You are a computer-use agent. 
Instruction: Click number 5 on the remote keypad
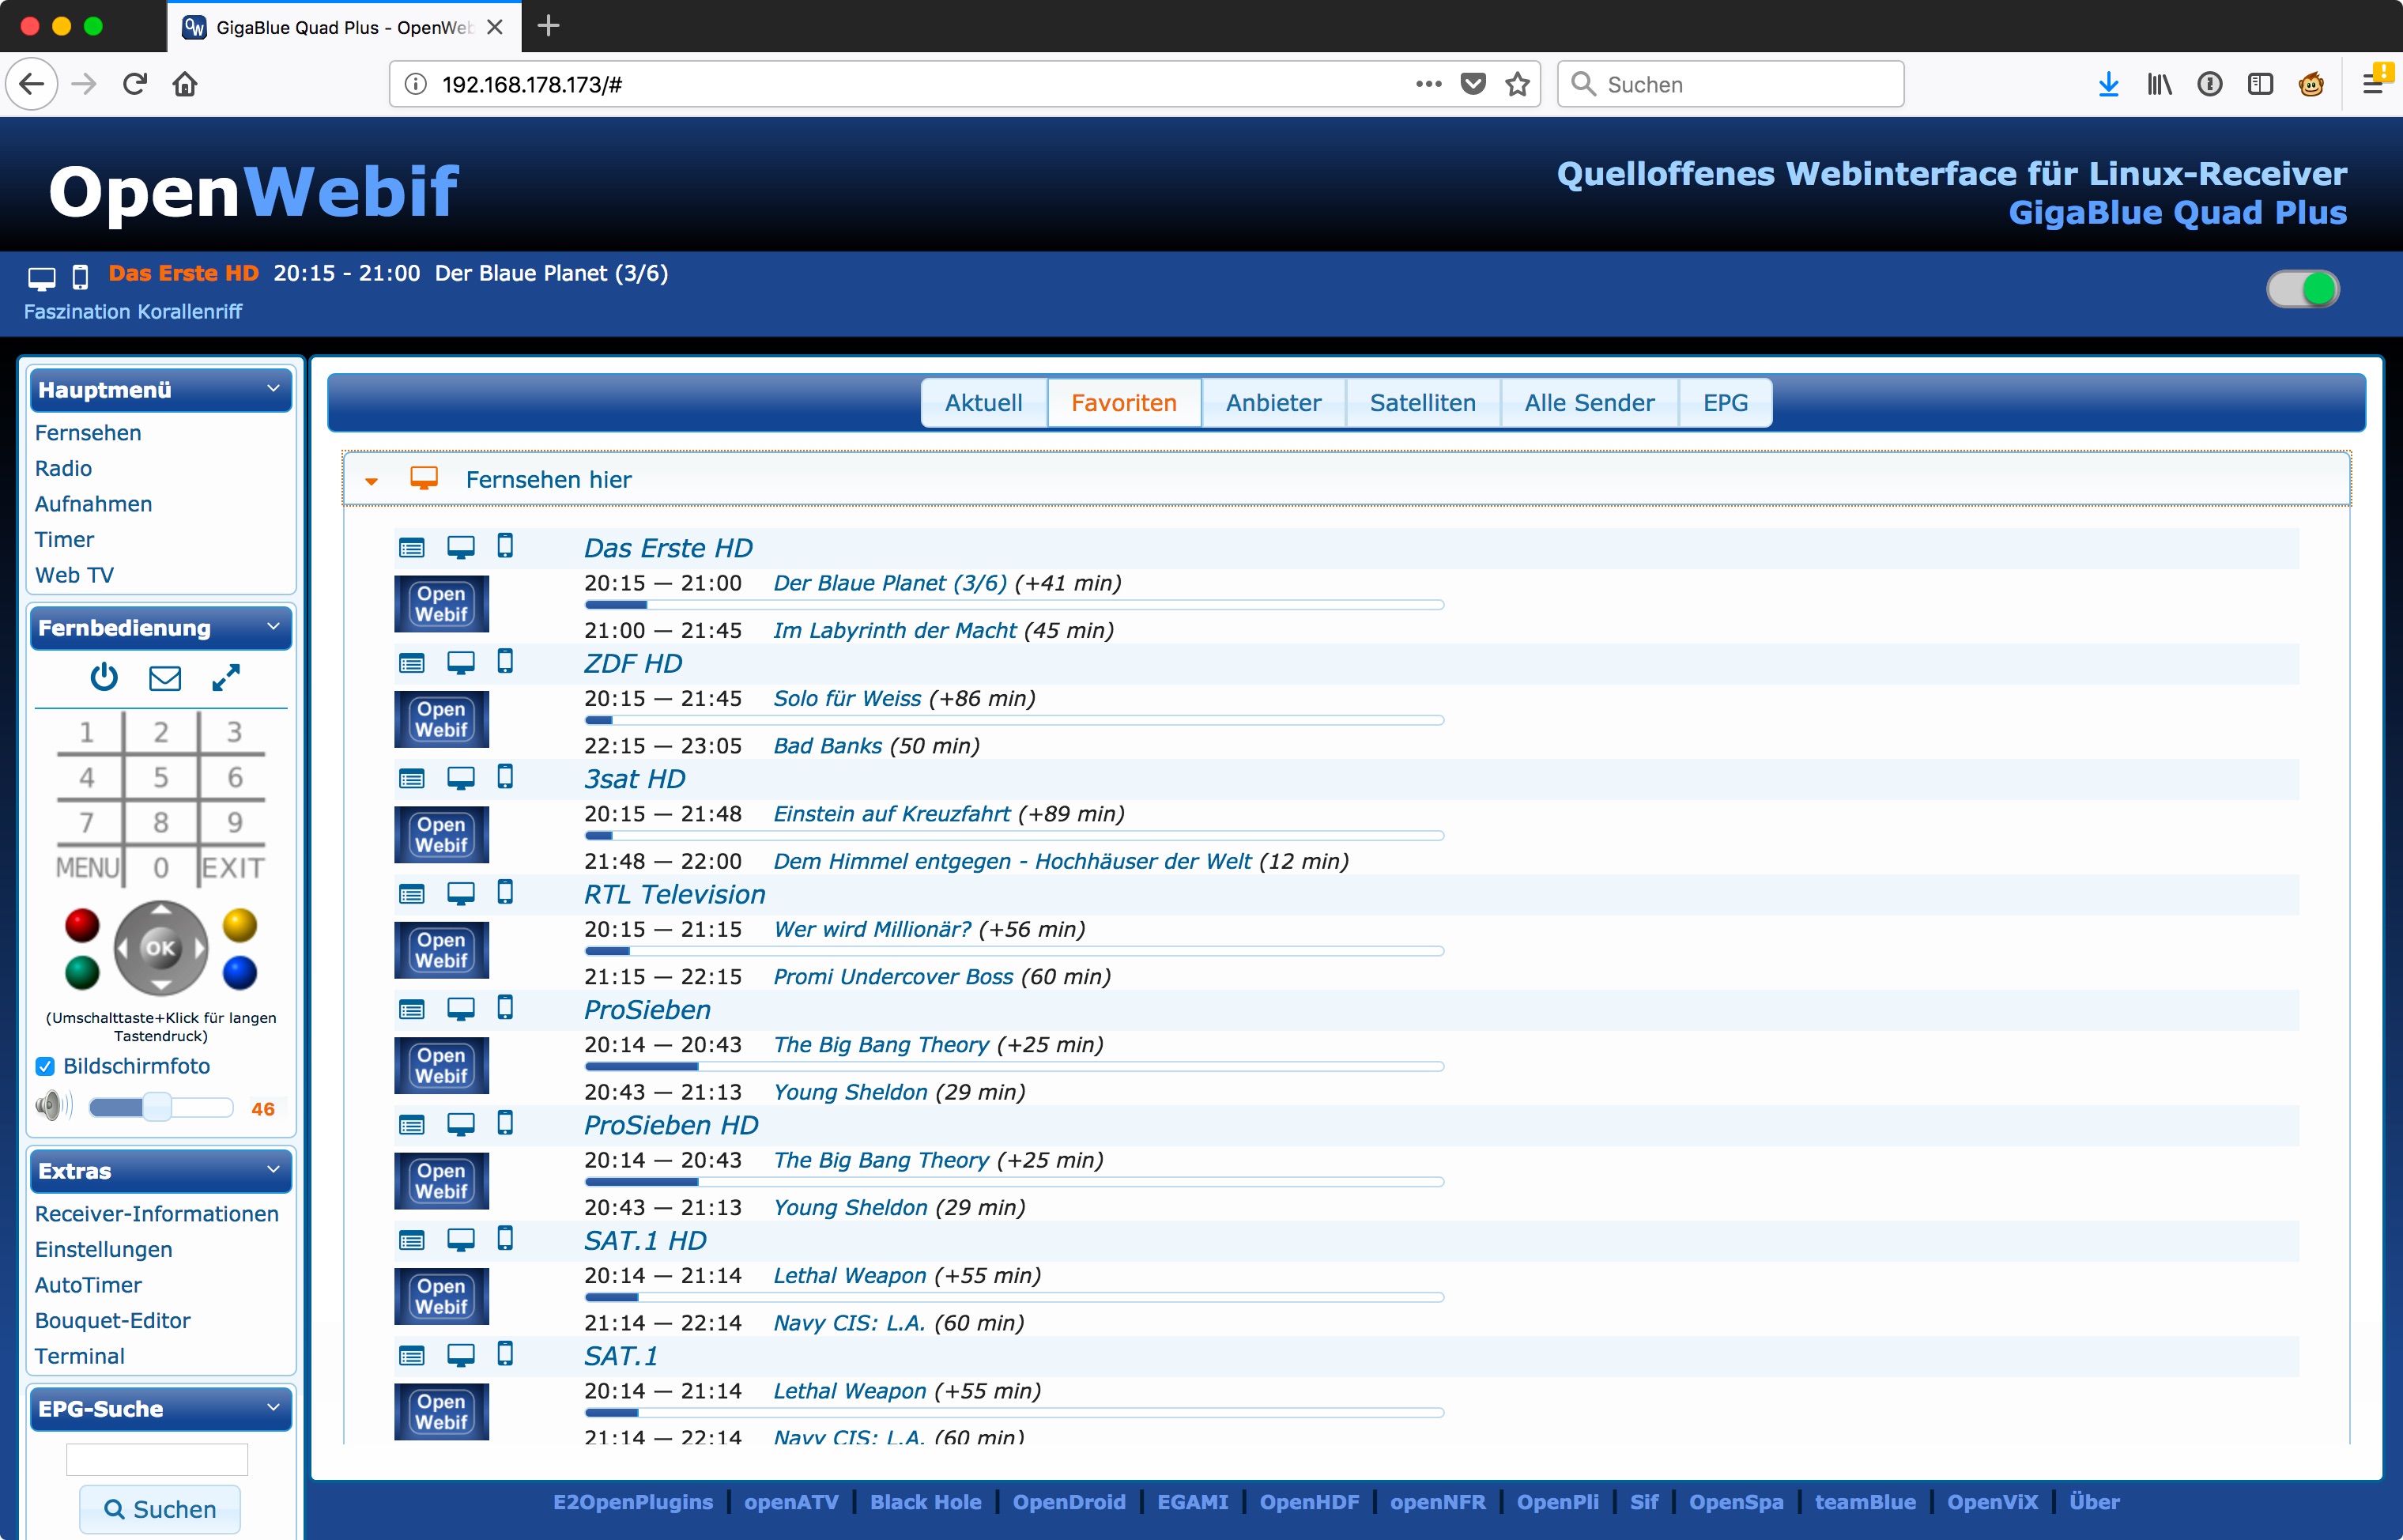click(x=161, y=777)
